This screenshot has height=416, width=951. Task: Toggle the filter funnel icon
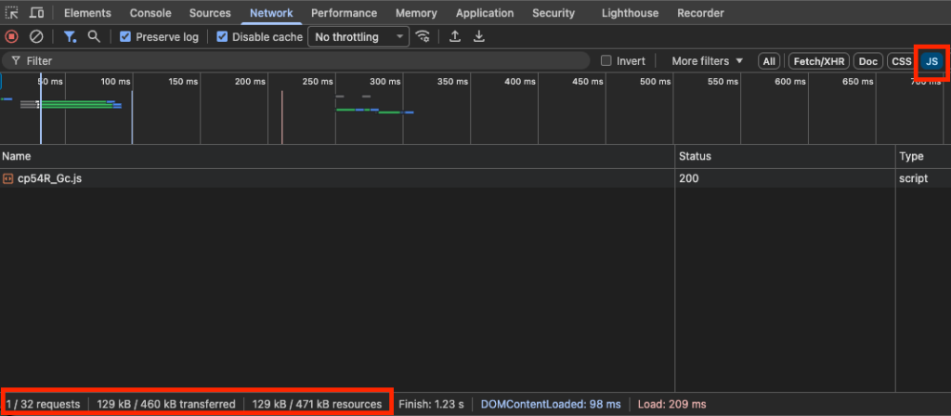[x=71, y=37]
